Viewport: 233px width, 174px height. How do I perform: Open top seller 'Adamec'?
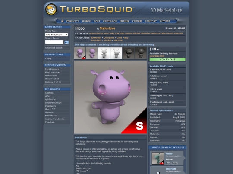tap(49, 93)
